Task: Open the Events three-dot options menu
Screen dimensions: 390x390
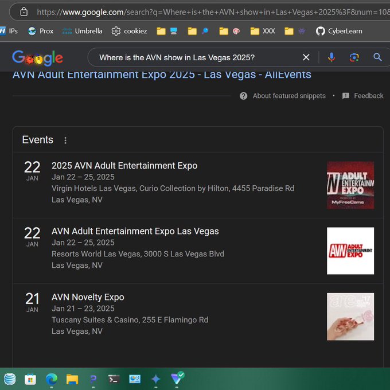Action: point(65,141)
